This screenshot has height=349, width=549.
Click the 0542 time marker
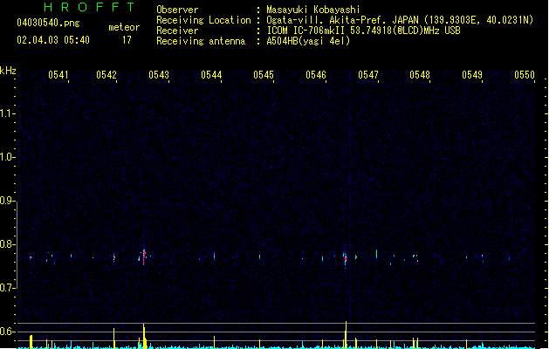106,75
